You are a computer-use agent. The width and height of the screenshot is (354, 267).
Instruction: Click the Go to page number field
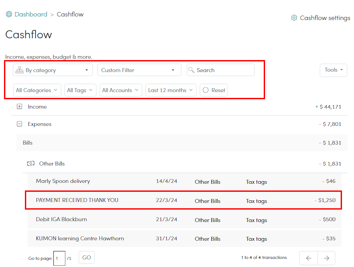click(59, 258)
